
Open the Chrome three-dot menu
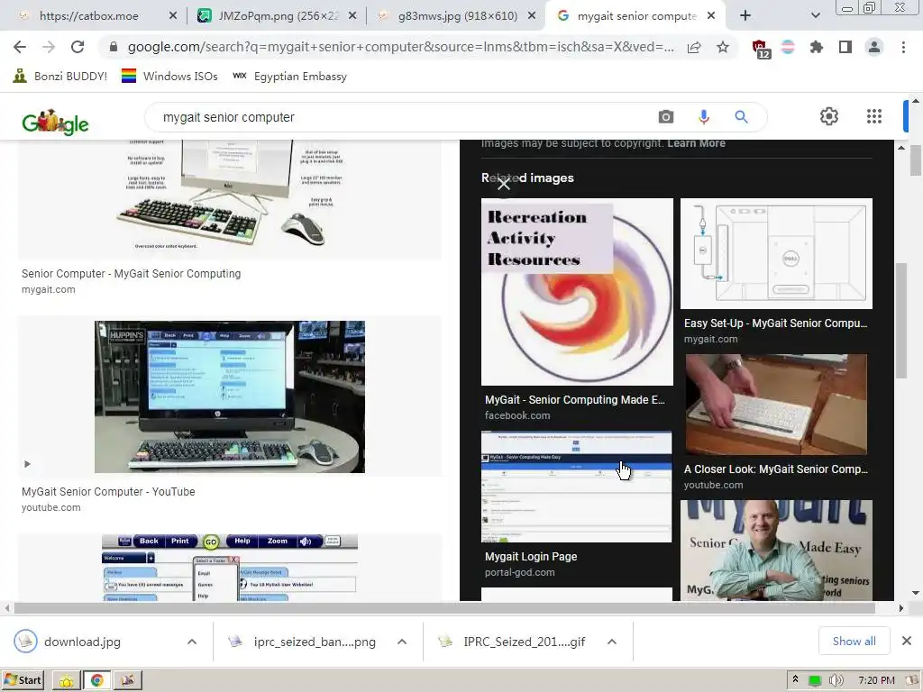pyautogui.click(x=903, y=47)
